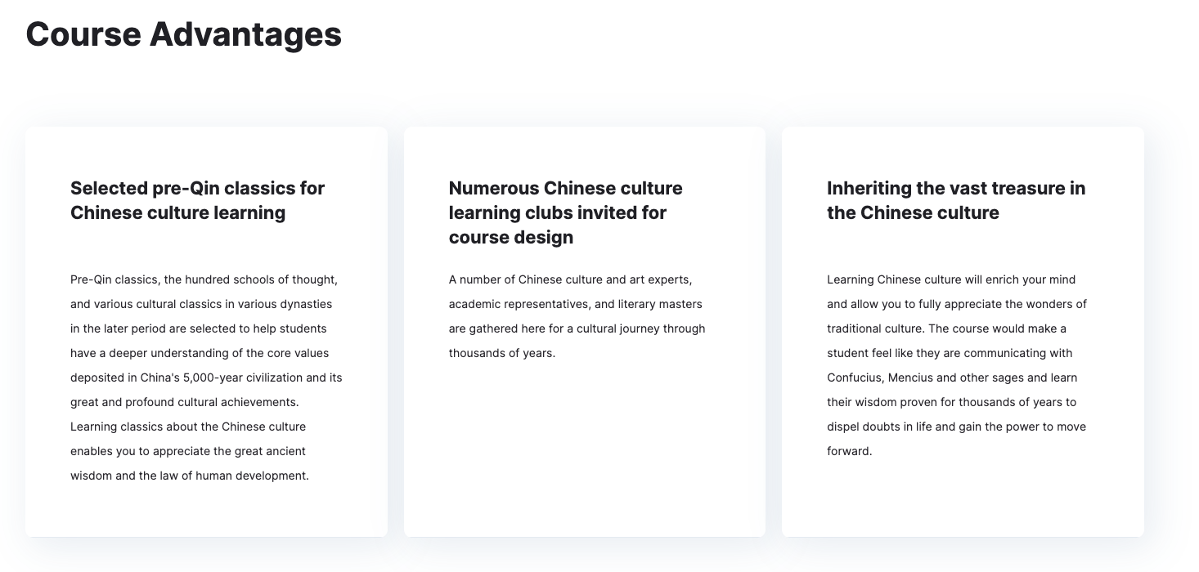1199x572 pixels.
Task: Click the paragraph about Chinese culture and art experts
Action: (x=577, y=316)
